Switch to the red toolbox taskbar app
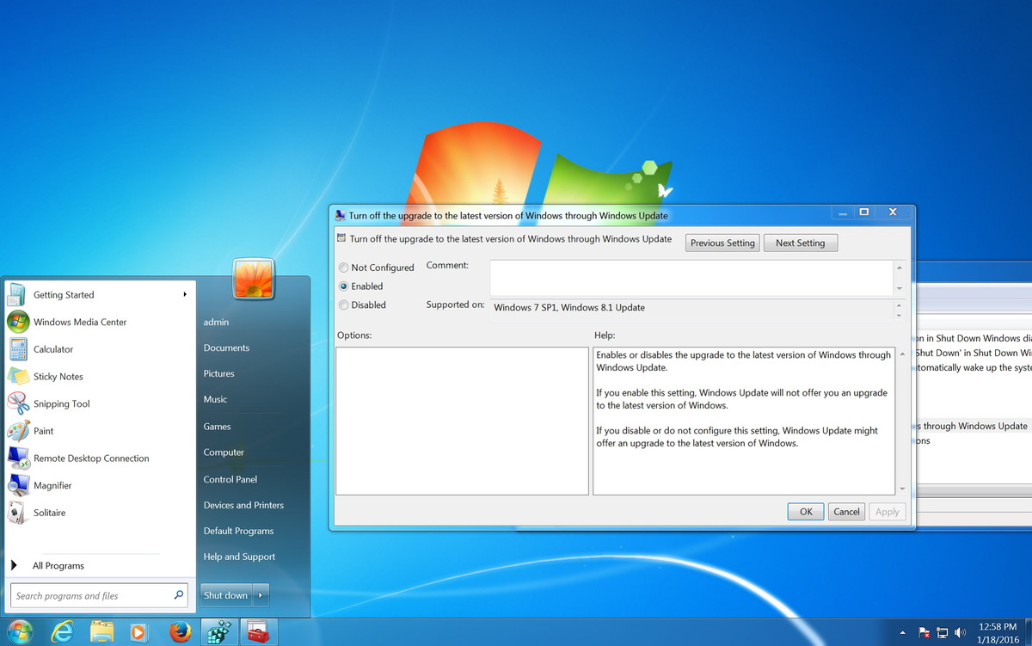The height and width of the screenshot is (646, 1032). click(257, 632)
